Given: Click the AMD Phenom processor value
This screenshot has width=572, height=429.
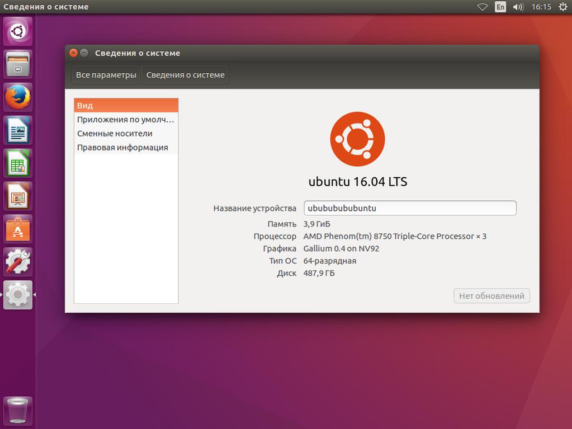Looking at the screenshot, I should pos(395,237).
